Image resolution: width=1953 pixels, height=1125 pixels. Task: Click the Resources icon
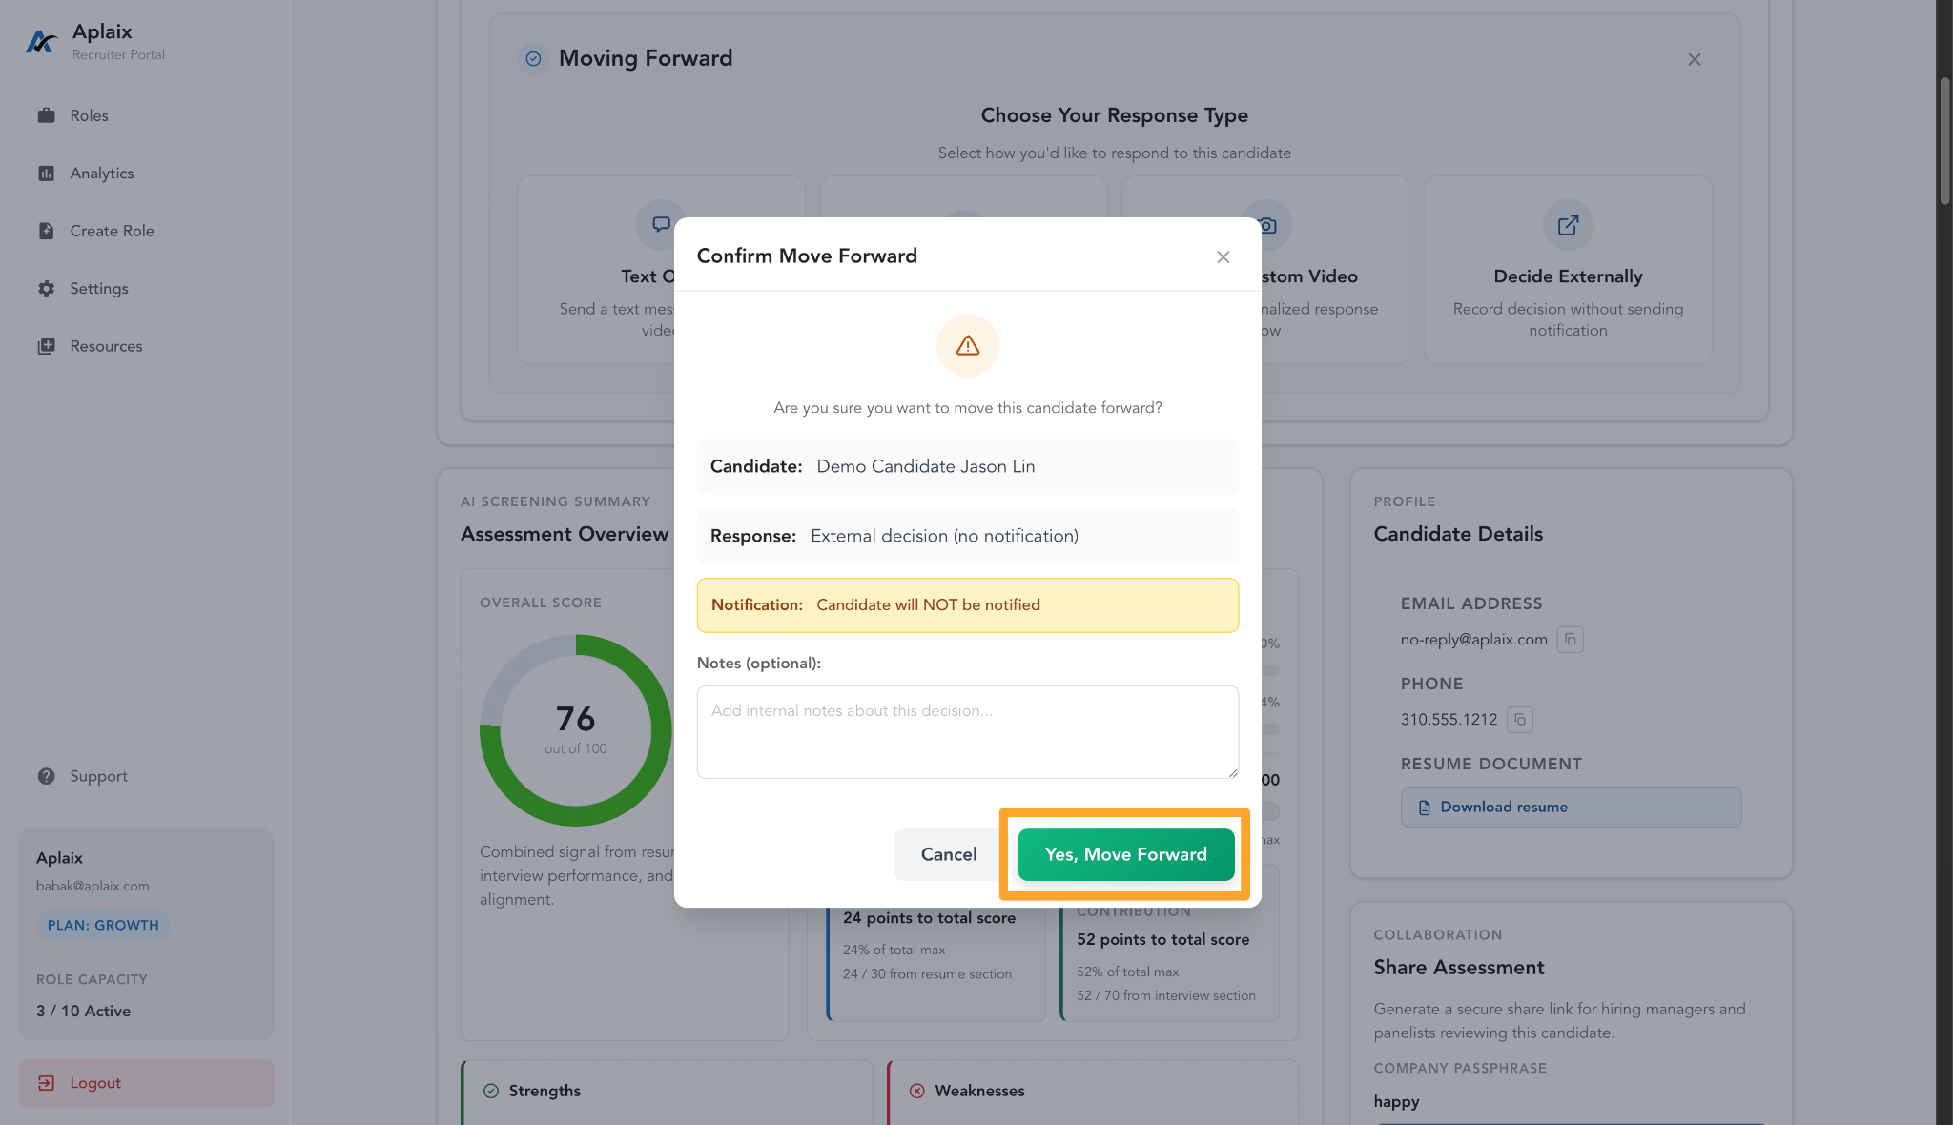[46, 346]
